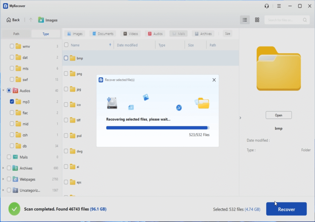This screenshot has height=222, width=315.
Task: Click the up-arrow navigation icon
Action: point(31,20)
